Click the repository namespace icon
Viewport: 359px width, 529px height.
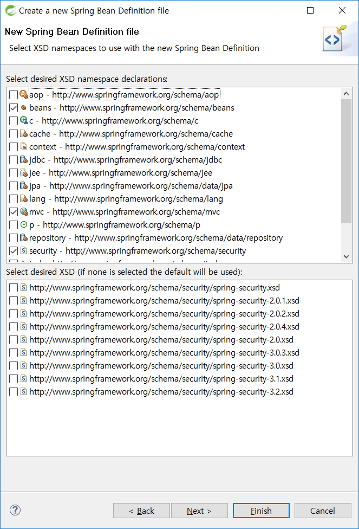coord(24,237)
